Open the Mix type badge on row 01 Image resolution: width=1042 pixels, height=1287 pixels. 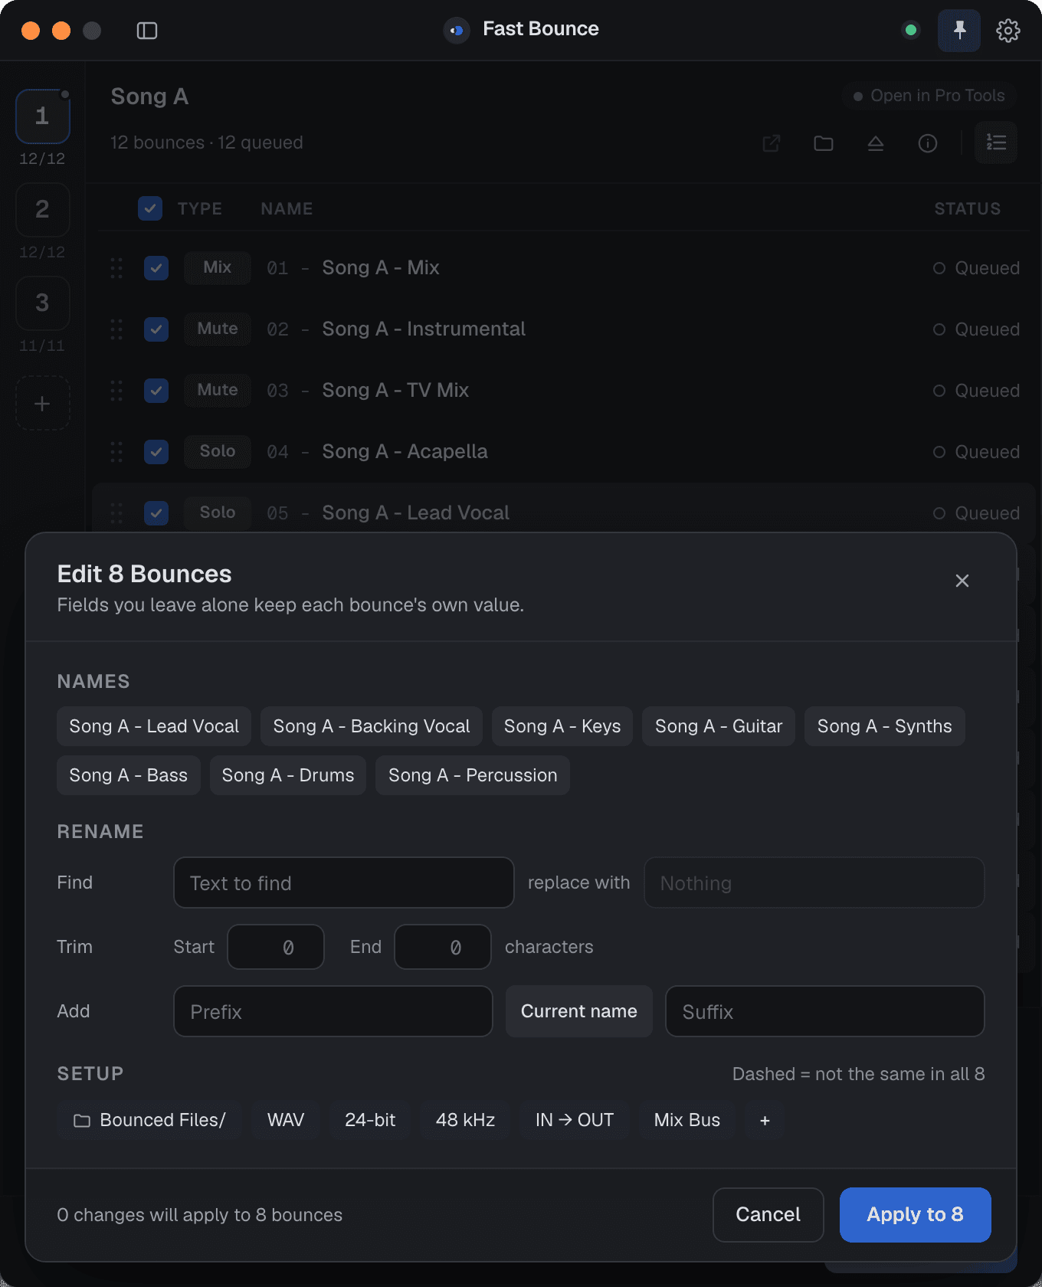click(x=218, y=267)
